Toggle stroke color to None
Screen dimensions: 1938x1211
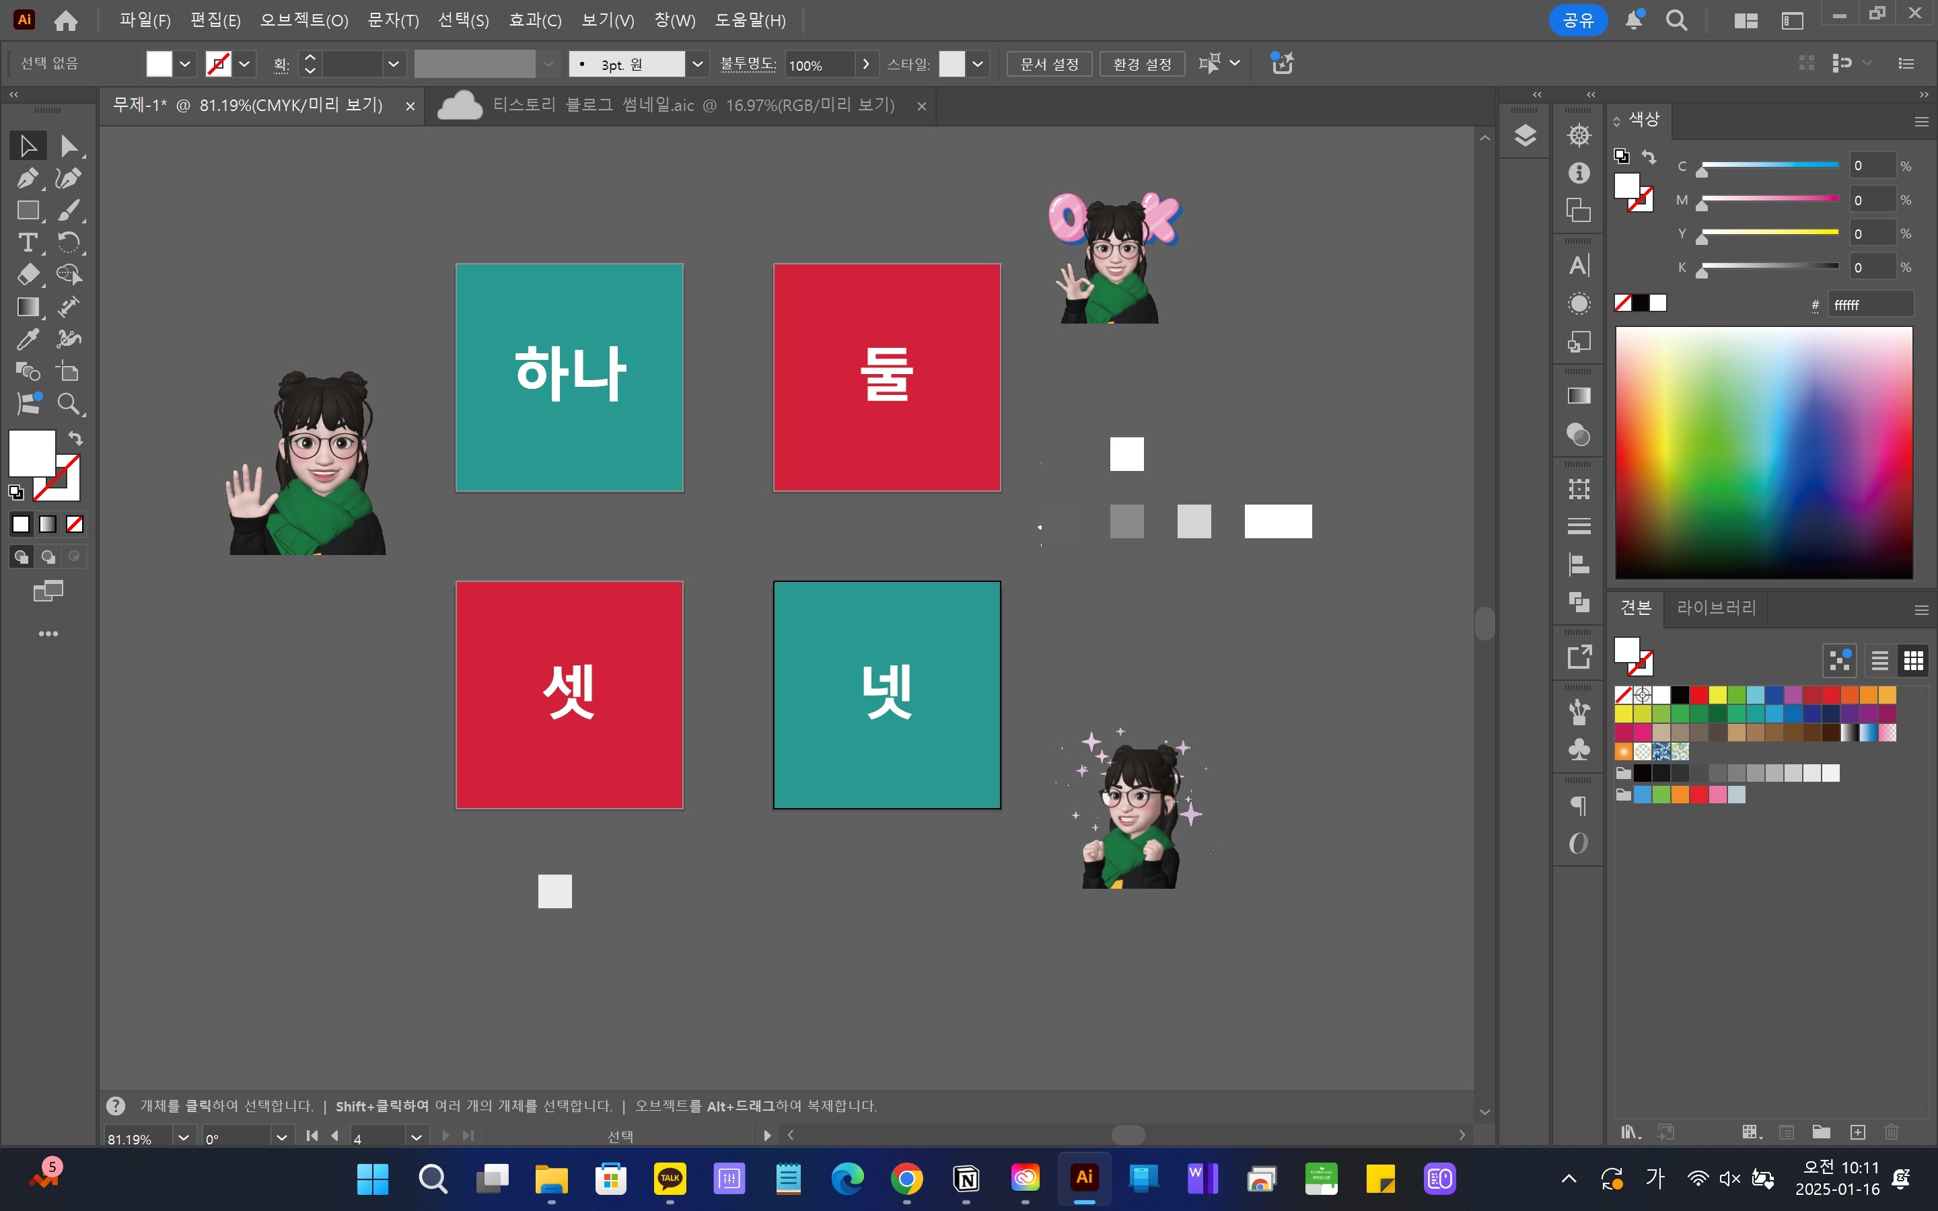73,524
